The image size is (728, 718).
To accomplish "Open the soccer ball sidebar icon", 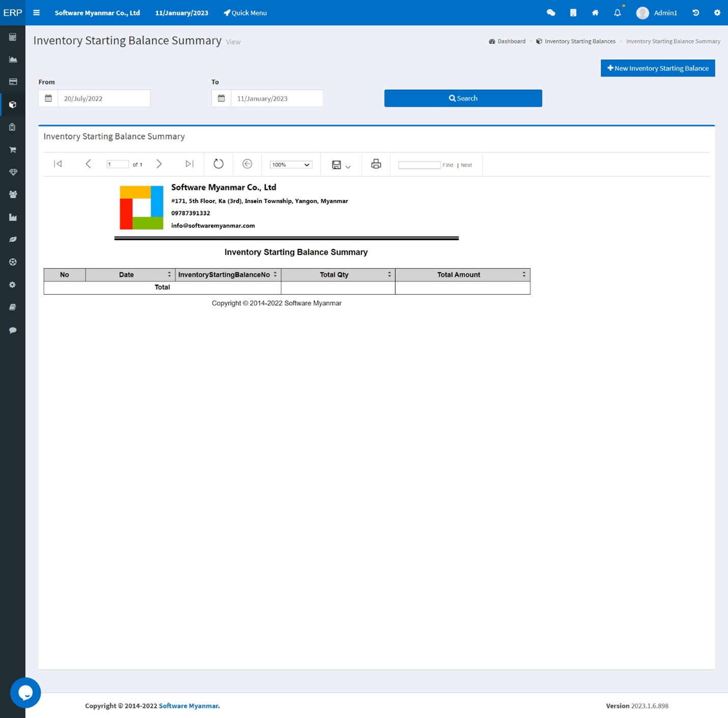I will pos(13,262).
